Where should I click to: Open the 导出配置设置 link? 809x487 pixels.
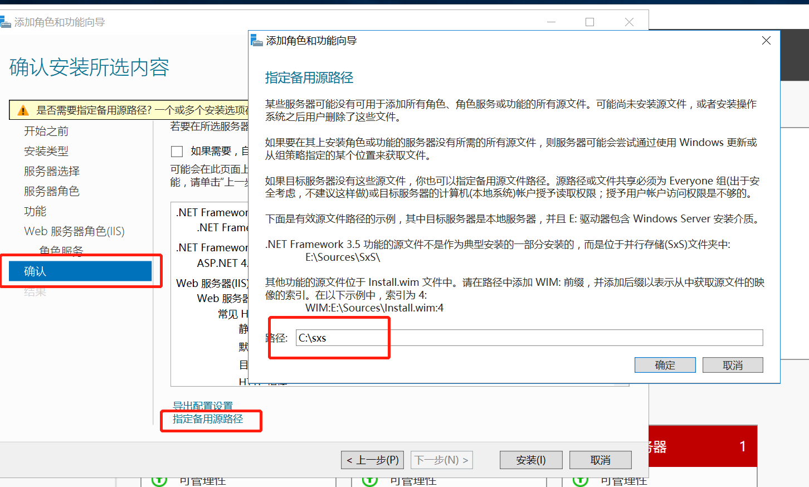click(201, 406)
